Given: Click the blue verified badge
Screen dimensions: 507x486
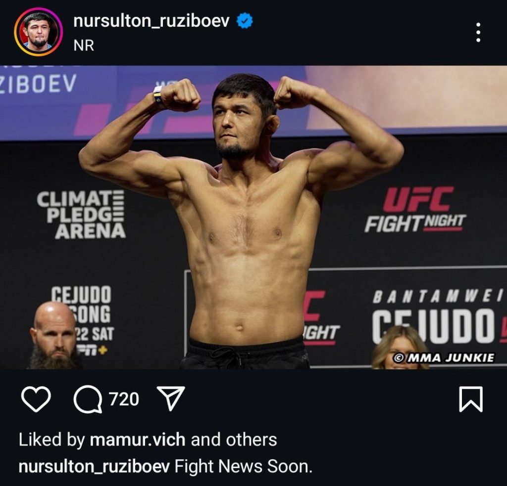Looking at the screenshot, I should click(x=245, y=20).
